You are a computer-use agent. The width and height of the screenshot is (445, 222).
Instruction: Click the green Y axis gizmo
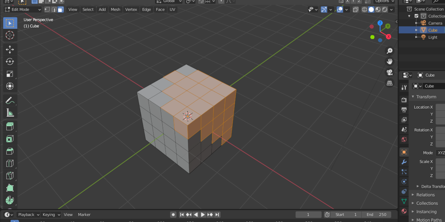388,26
